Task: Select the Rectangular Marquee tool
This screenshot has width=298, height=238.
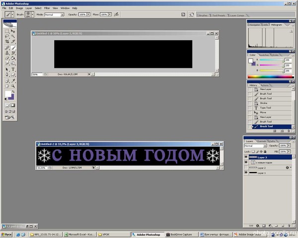Action: (x=7, y=31)
